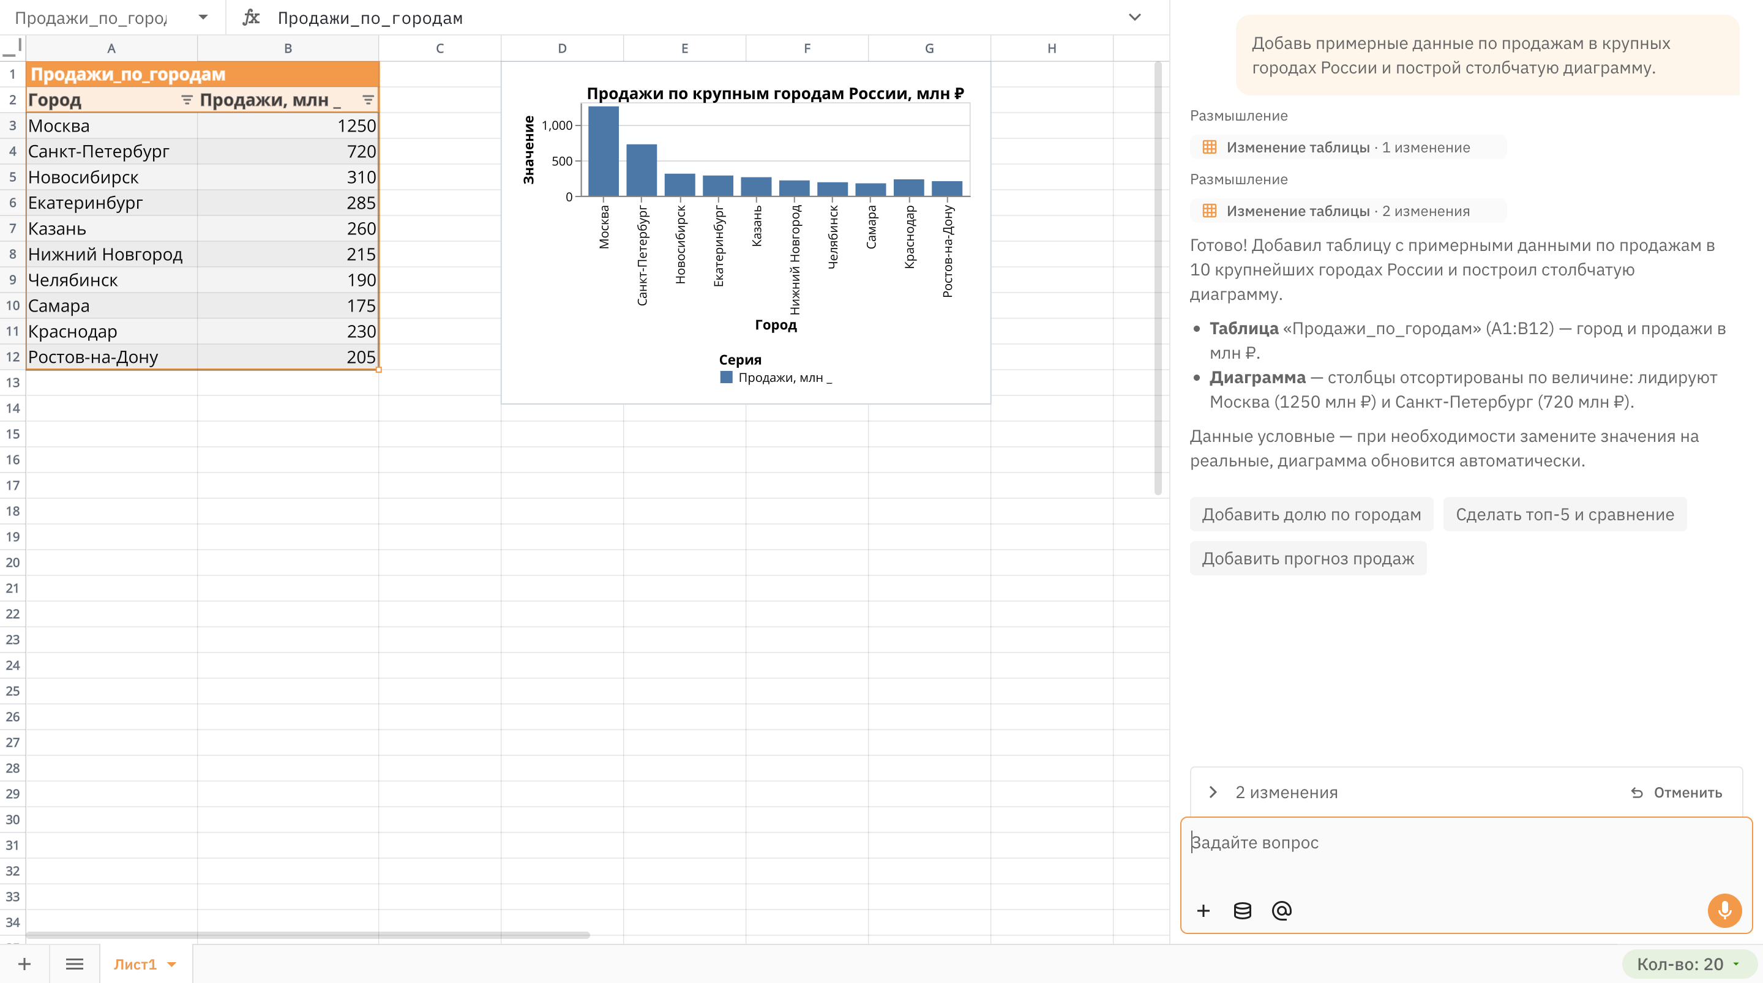Image resolution: width=1763 pixels, height=983 pixels.
Task: Open the name box dropdown arrow
Action: pos(203,17)
